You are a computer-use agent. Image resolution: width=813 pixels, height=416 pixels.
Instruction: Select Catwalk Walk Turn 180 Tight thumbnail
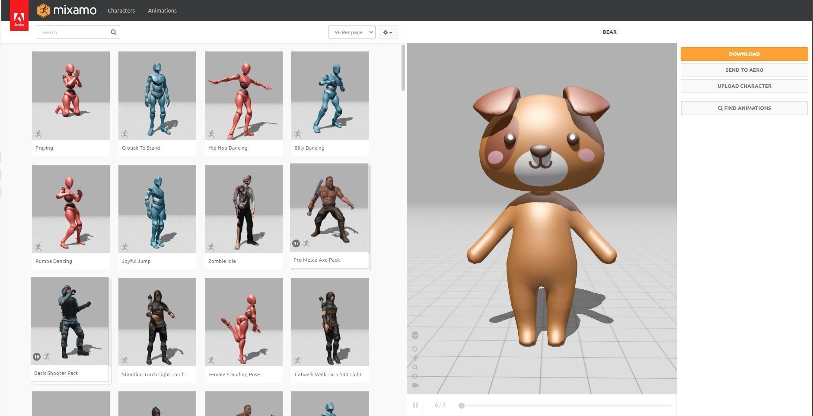(330, 322)
